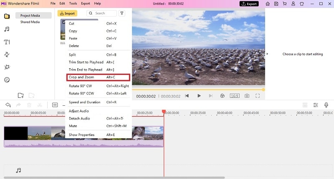
Task: Click the yellow Import button
Action: (x=67, y=13)
